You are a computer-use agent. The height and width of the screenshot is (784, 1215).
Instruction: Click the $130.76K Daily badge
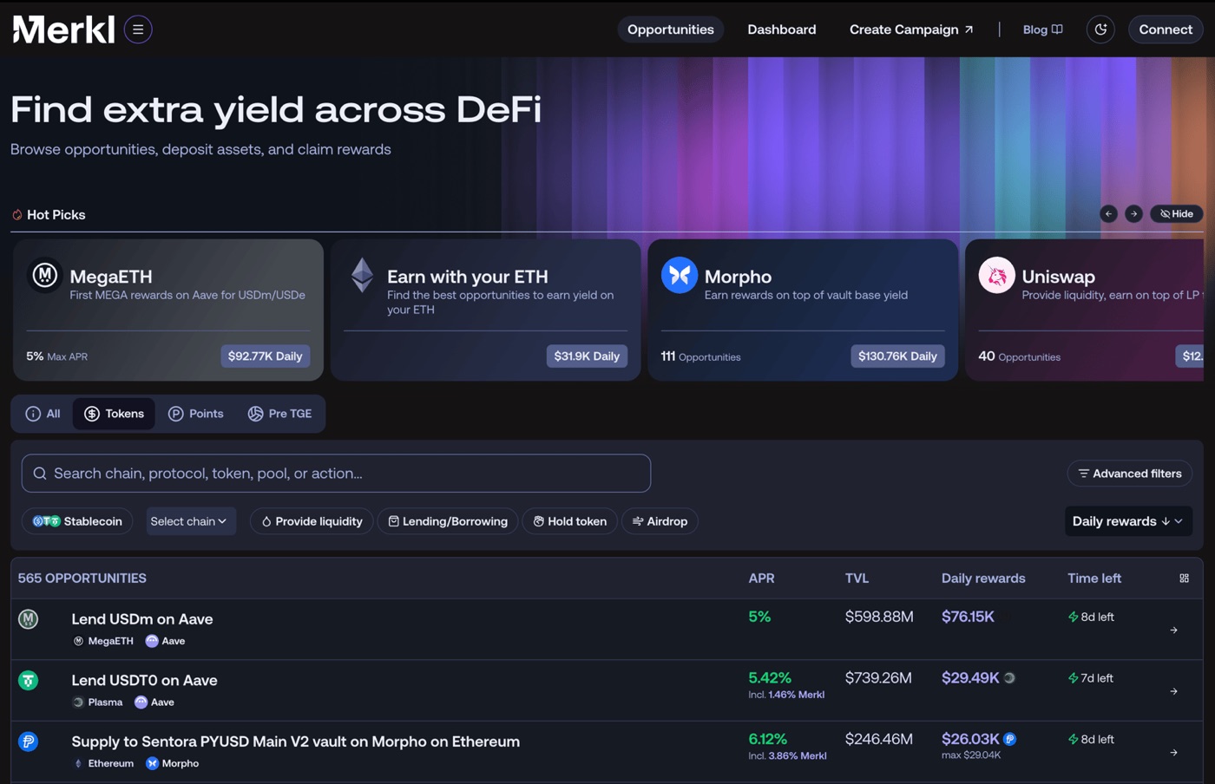(897, 356)
